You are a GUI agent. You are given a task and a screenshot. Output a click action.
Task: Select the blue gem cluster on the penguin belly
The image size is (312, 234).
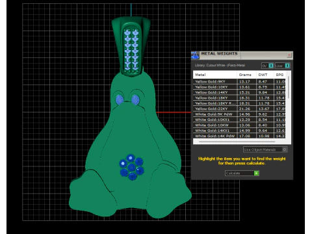tap(131, 167)
